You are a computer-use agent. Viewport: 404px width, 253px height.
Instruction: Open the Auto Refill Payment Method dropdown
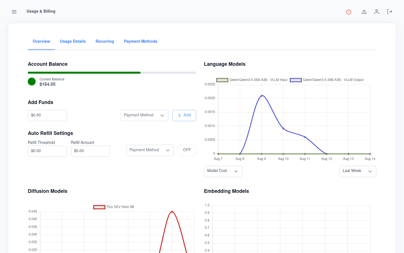click(150, 150)
